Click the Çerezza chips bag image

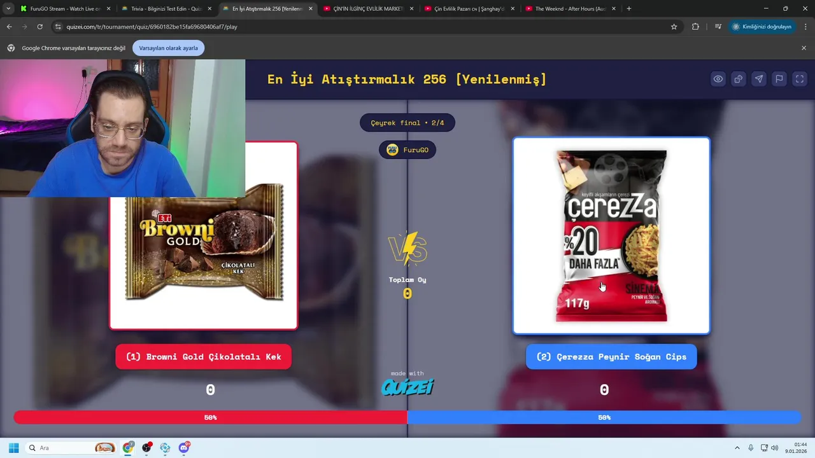tap(611, 235)
